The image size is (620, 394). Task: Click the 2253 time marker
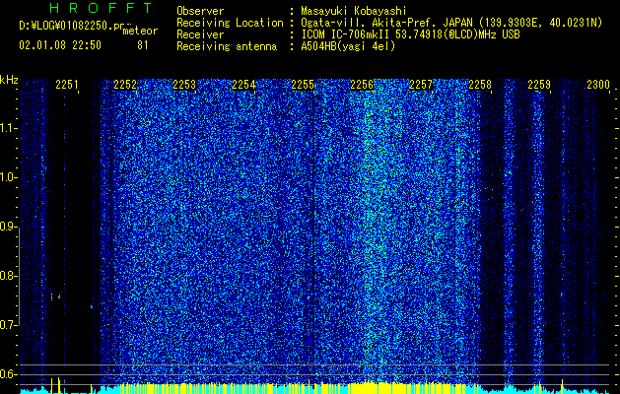pos(184,85)
